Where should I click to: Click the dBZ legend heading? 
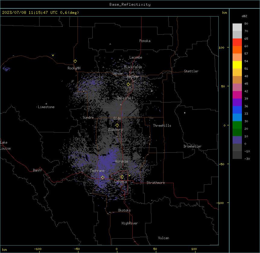point(244,16)
